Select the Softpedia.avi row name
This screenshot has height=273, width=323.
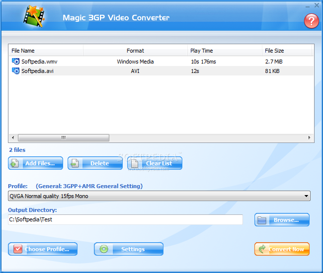(37, 71)
